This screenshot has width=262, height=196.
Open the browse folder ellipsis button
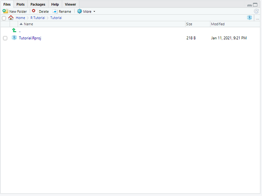(257, 18)
